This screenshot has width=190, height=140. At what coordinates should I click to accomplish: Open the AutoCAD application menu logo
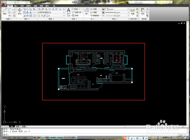click(x=3, y=4)
